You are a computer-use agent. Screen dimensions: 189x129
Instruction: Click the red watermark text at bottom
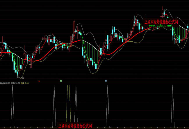75,126
